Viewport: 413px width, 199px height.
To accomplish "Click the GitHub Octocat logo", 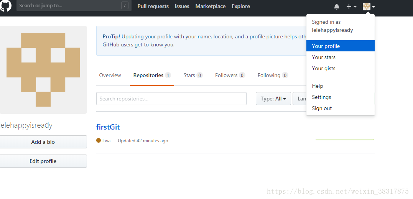I will (x=5, y=6).
